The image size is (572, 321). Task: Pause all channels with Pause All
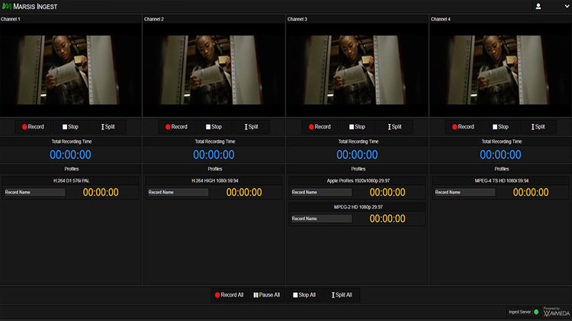pos(266,294)
